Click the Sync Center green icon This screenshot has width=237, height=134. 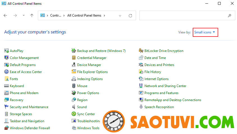(73, 114)
